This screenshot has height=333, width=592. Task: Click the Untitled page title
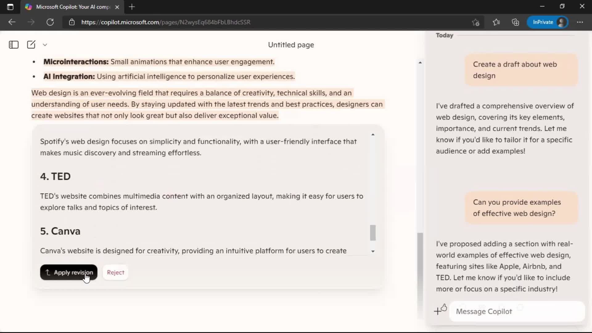pos(291,45)
